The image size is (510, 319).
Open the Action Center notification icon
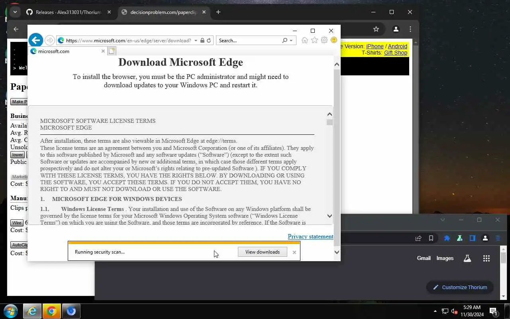point(493,311)
